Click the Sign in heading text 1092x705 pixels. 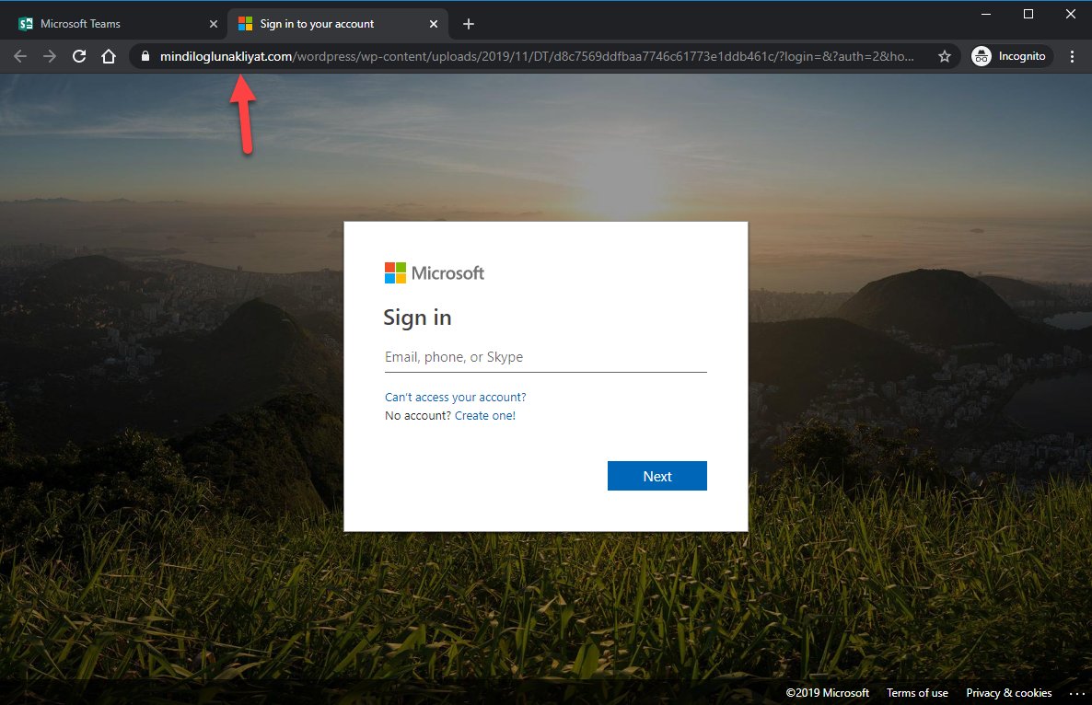tap(417, 318)
